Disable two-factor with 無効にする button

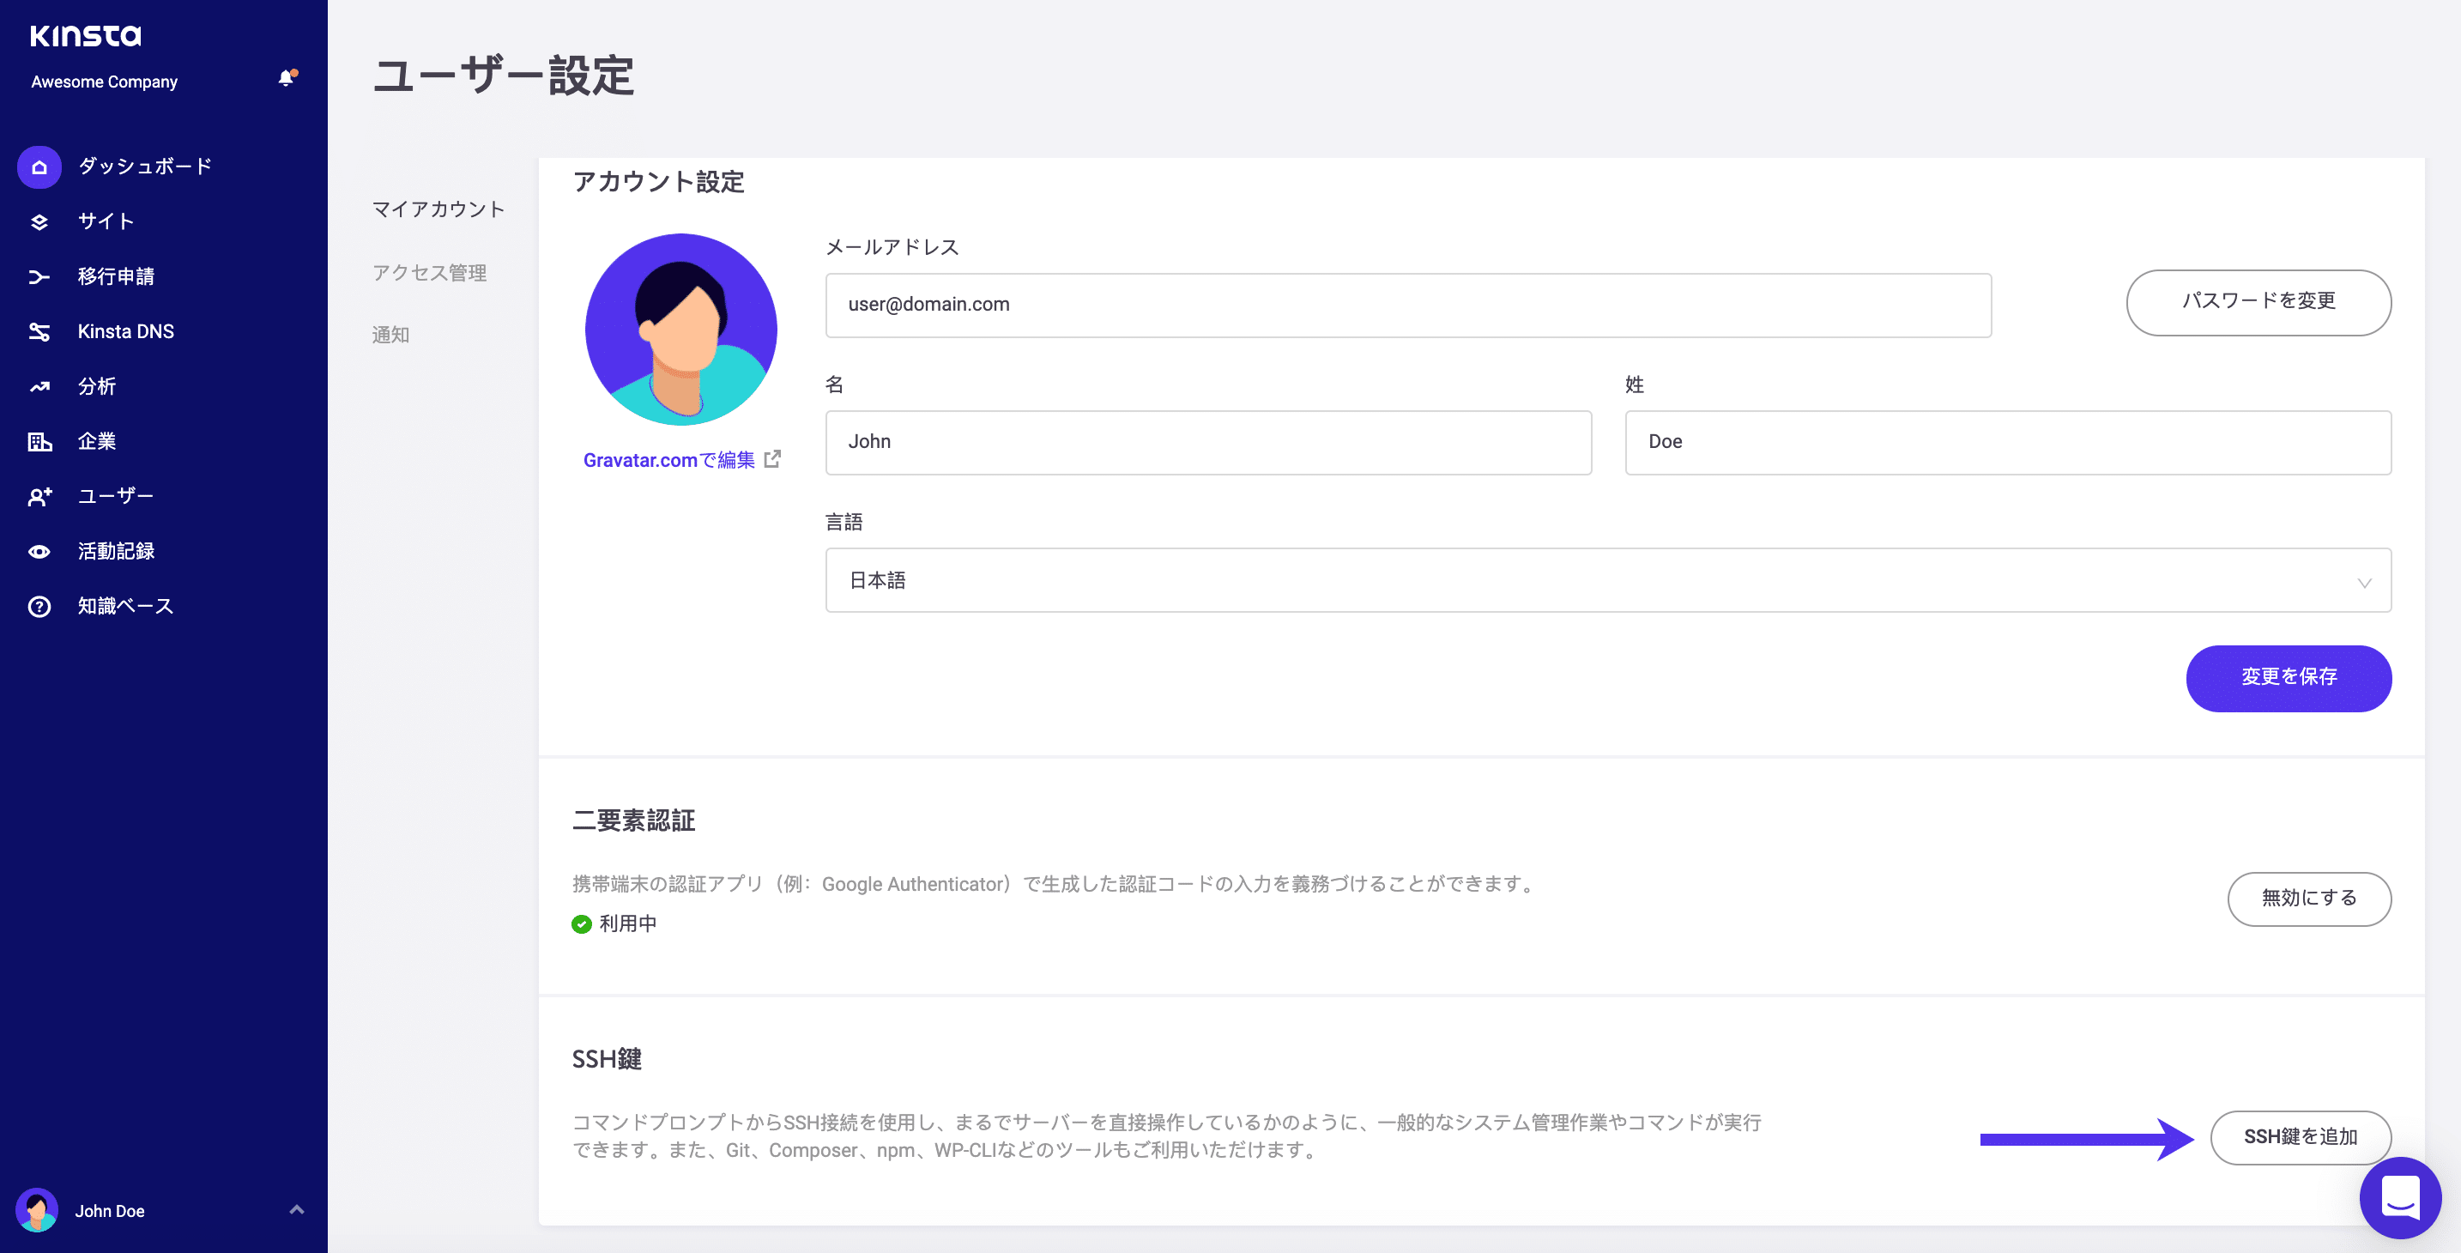[x=2308, y=899]
